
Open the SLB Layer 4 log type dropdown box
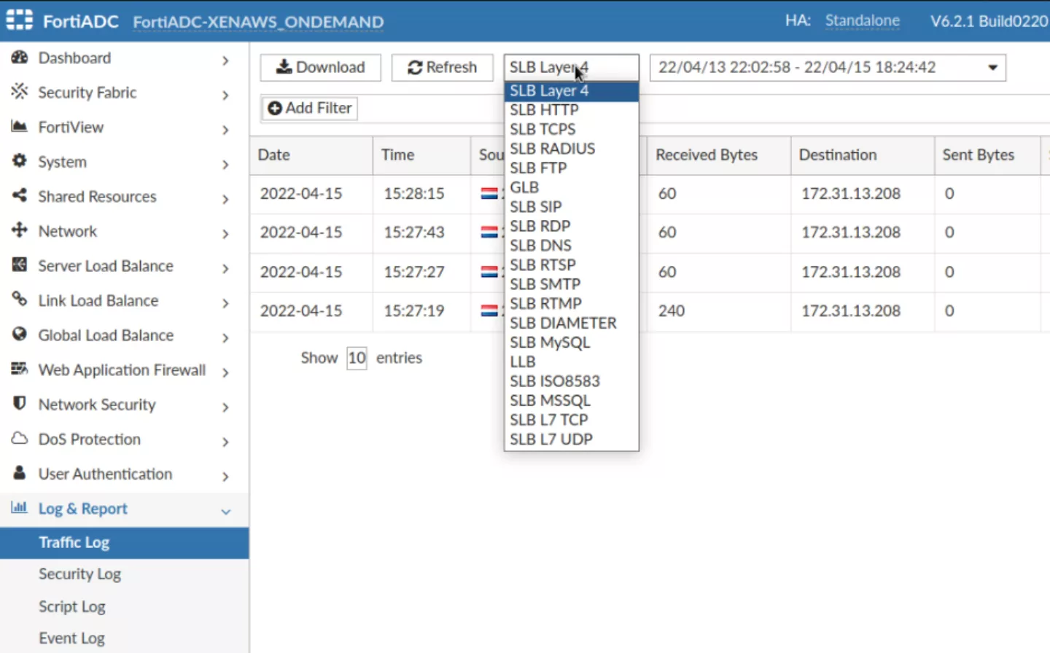coord(571,67)
